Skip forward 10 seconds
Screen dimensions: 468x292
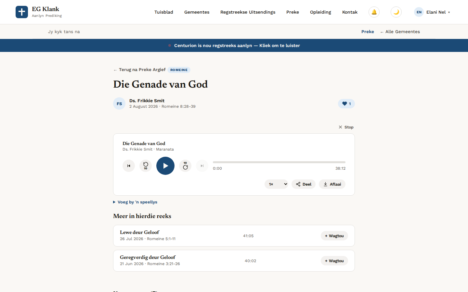pyautogui.click(x=185, y=166)
